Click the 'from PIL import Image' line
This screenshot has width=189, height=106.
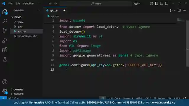coord(80,46)
